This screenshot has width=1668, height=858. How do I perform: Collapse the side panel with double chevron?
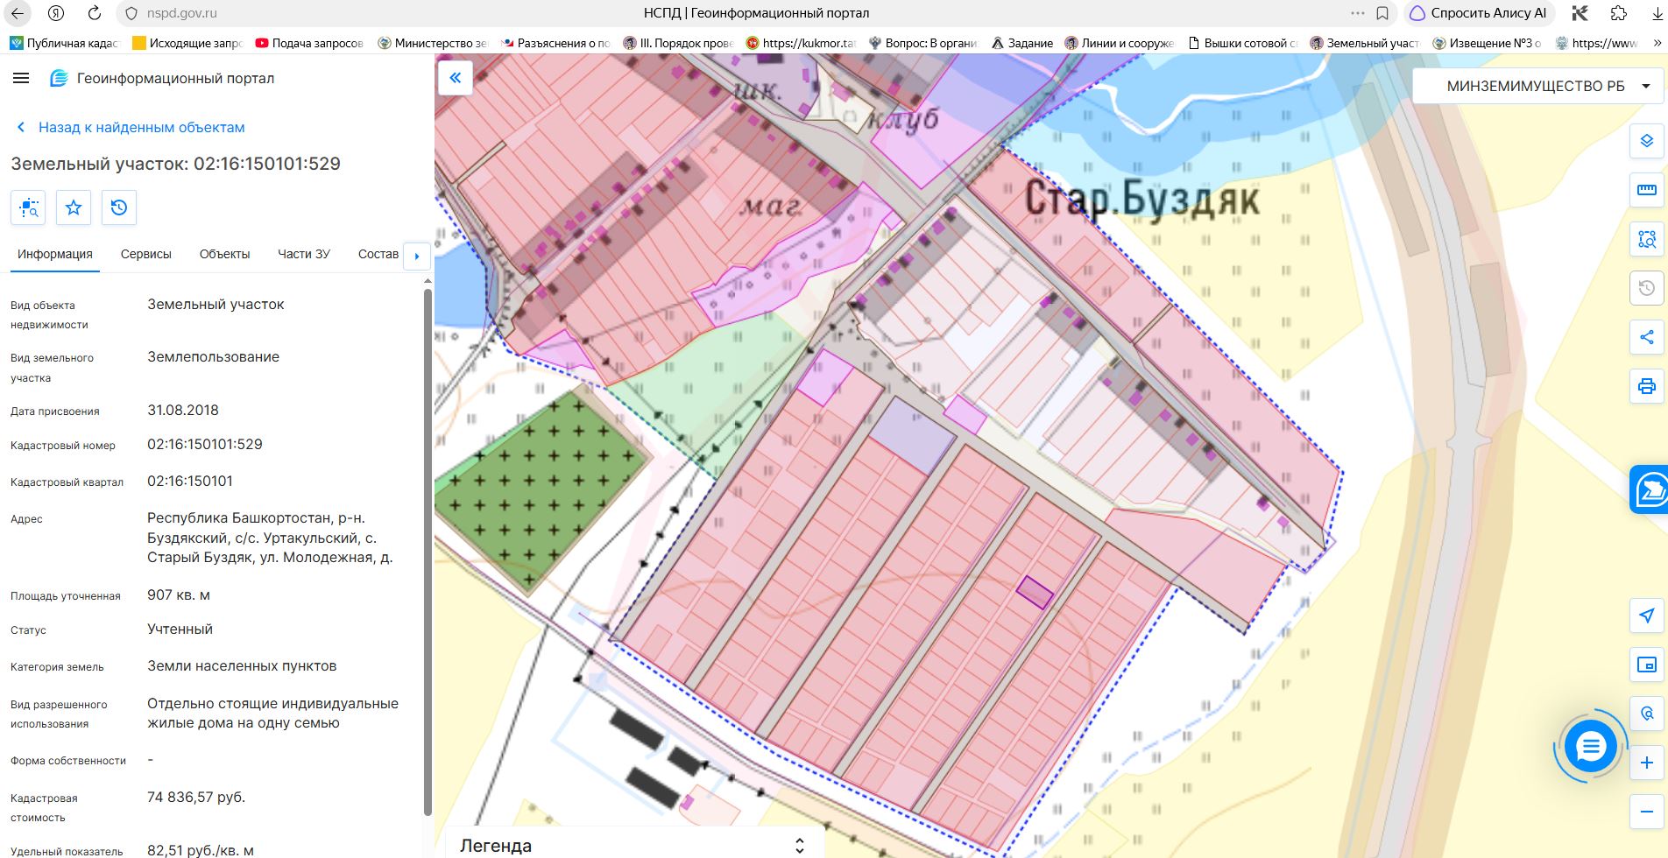(x=456, y=78)
